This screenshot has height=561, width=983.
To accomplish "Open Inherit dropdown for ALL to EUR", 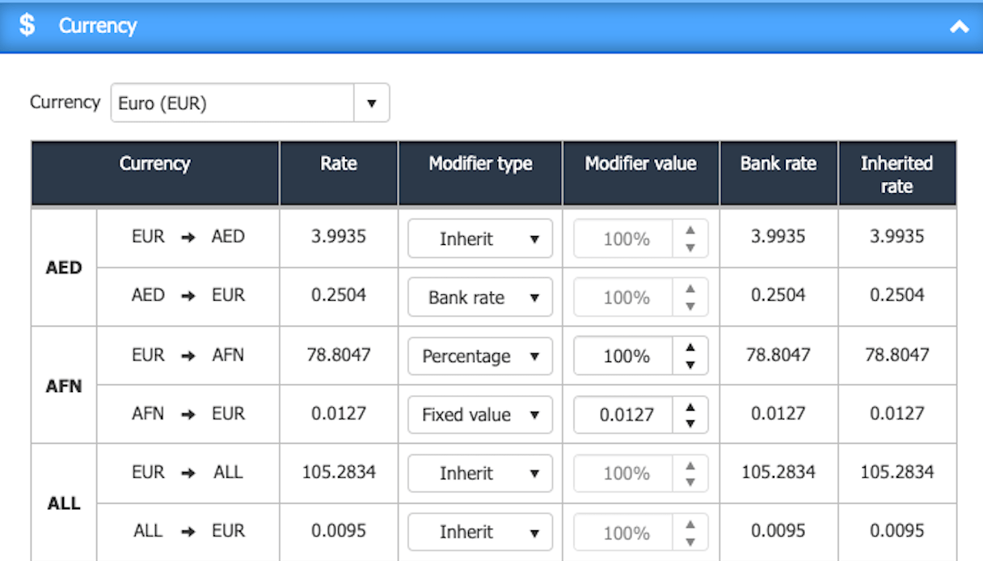I will [480, 532].
